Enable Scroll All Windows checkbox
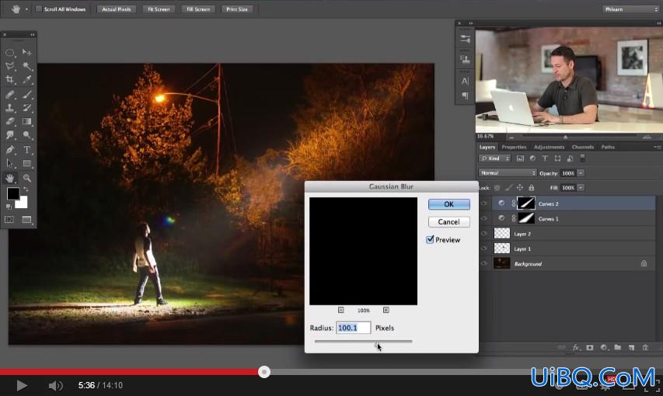This screenshot has height=396, width=663. (x=39, y=9)
